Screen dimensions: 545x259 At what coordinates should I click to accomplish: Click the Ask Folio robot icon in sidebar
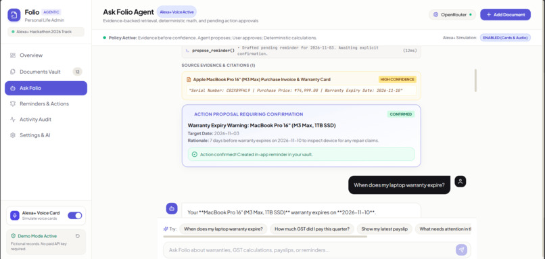coord(13,89)
